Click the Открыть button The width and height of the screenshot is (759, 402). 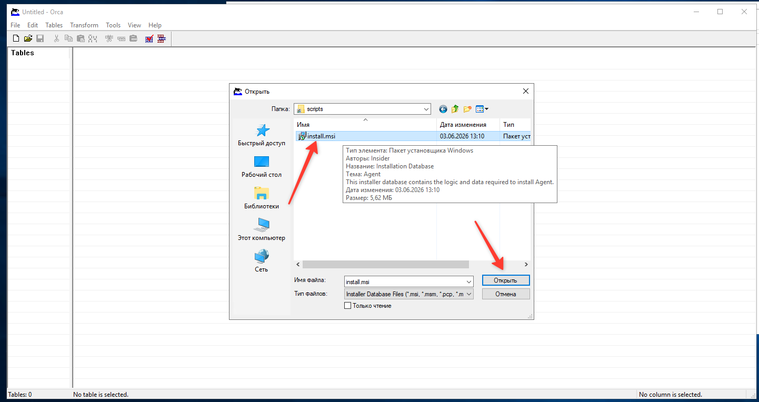pyautogui.click(x=506, y=280)
